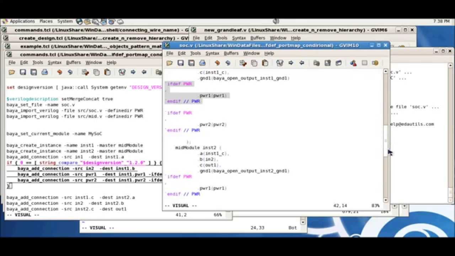This screenshot has width=455, height=256.
Task: Click Save All icon in soc.v toolbar
Action: [x=191, y=63]
